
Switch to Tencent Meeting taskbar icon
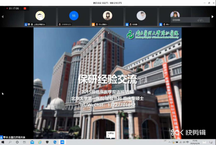(x=62, y=142)
